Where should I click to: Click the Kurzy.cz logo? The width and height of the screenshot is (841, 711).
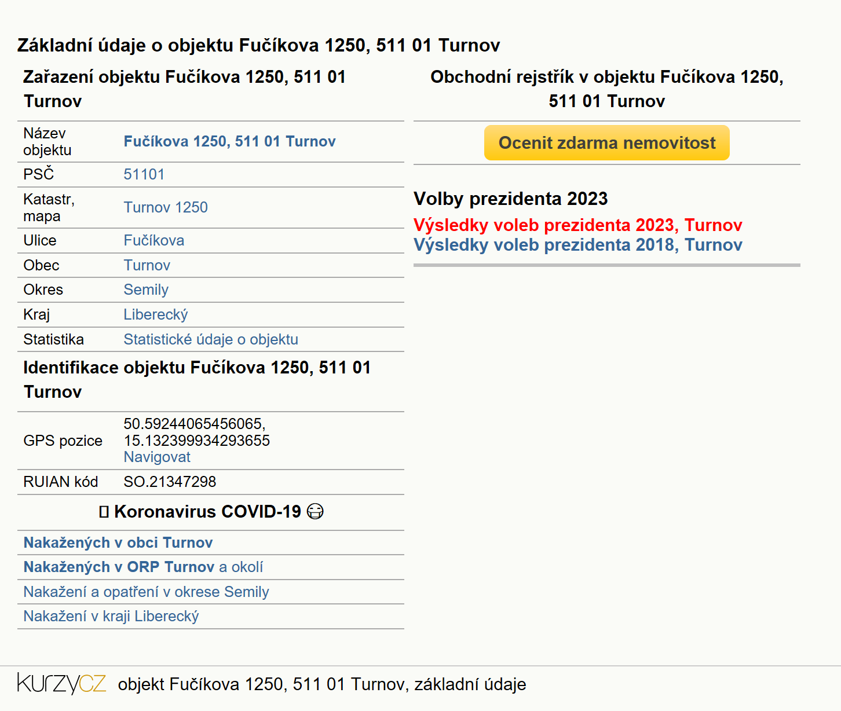[x=62, y=684]
